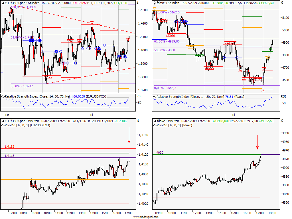292x219 pixels.
Task: Click the 18:00 time label on fdaxc 5-minute axis
Action: [272, 213]
